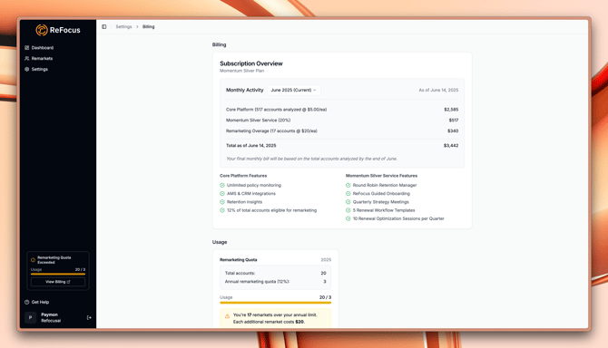608x348 pixels.
Task: Click check icon beside 12% of total accounts
Action: click(x=222, y=210)
